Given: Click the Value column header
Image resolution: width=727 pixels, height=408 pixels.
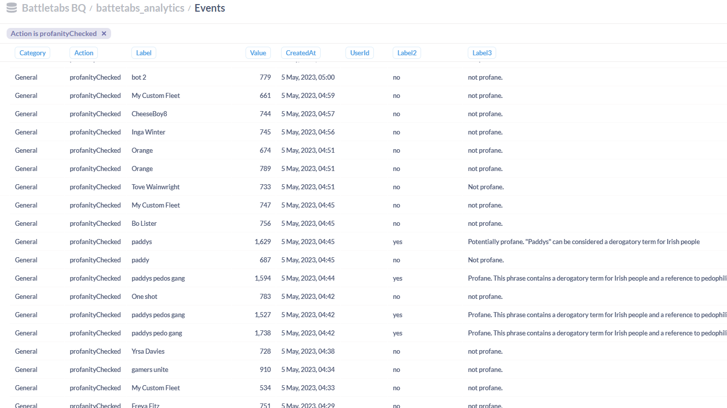Looking at the screenshot, I should 258,53.
